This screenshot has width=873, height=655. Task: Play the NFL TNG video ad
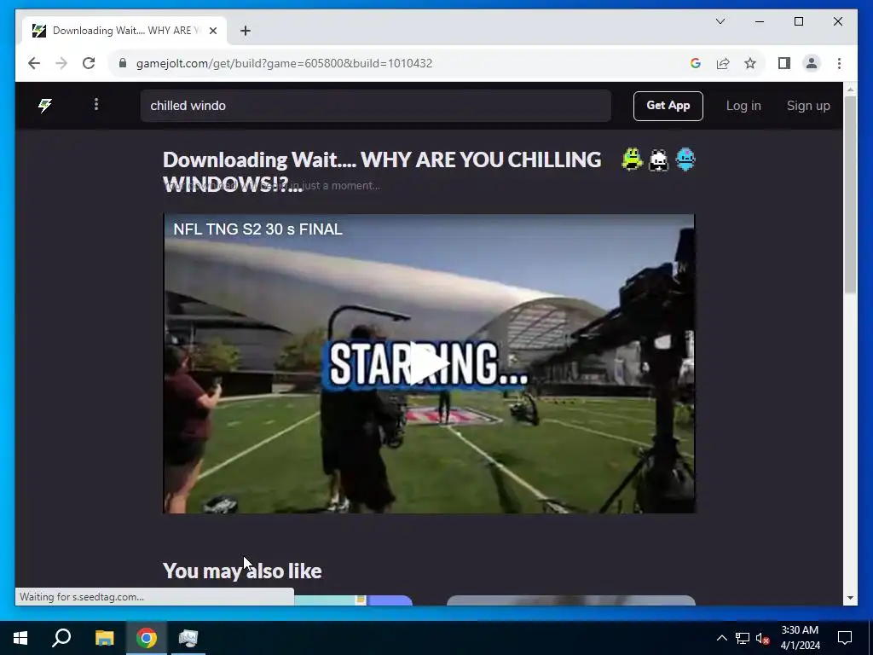tap(429, 363)
